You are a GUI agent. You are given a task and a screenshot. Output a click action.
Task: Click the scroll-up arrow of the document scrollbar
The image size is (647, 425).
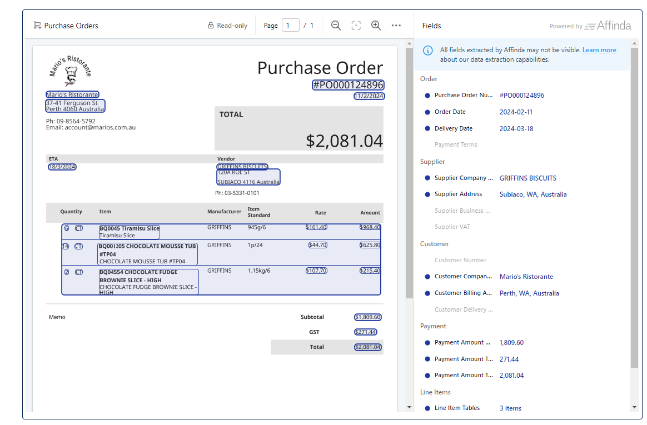[409, 43]
